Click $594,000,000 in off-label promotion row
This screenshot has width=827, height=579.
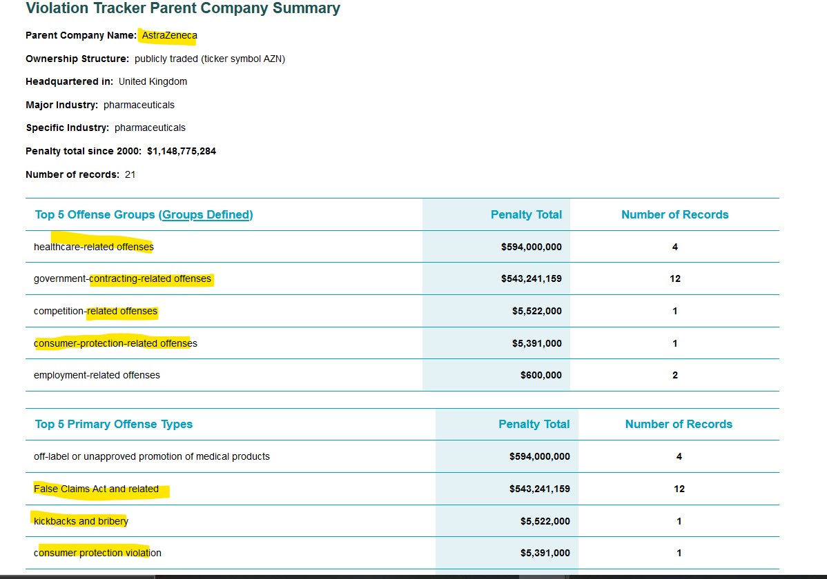pos(540,457)
